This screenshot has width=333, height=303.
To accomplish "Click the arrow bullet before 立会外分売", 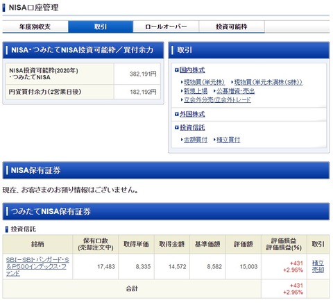I will pyautogui.click(x=182, y=99).
